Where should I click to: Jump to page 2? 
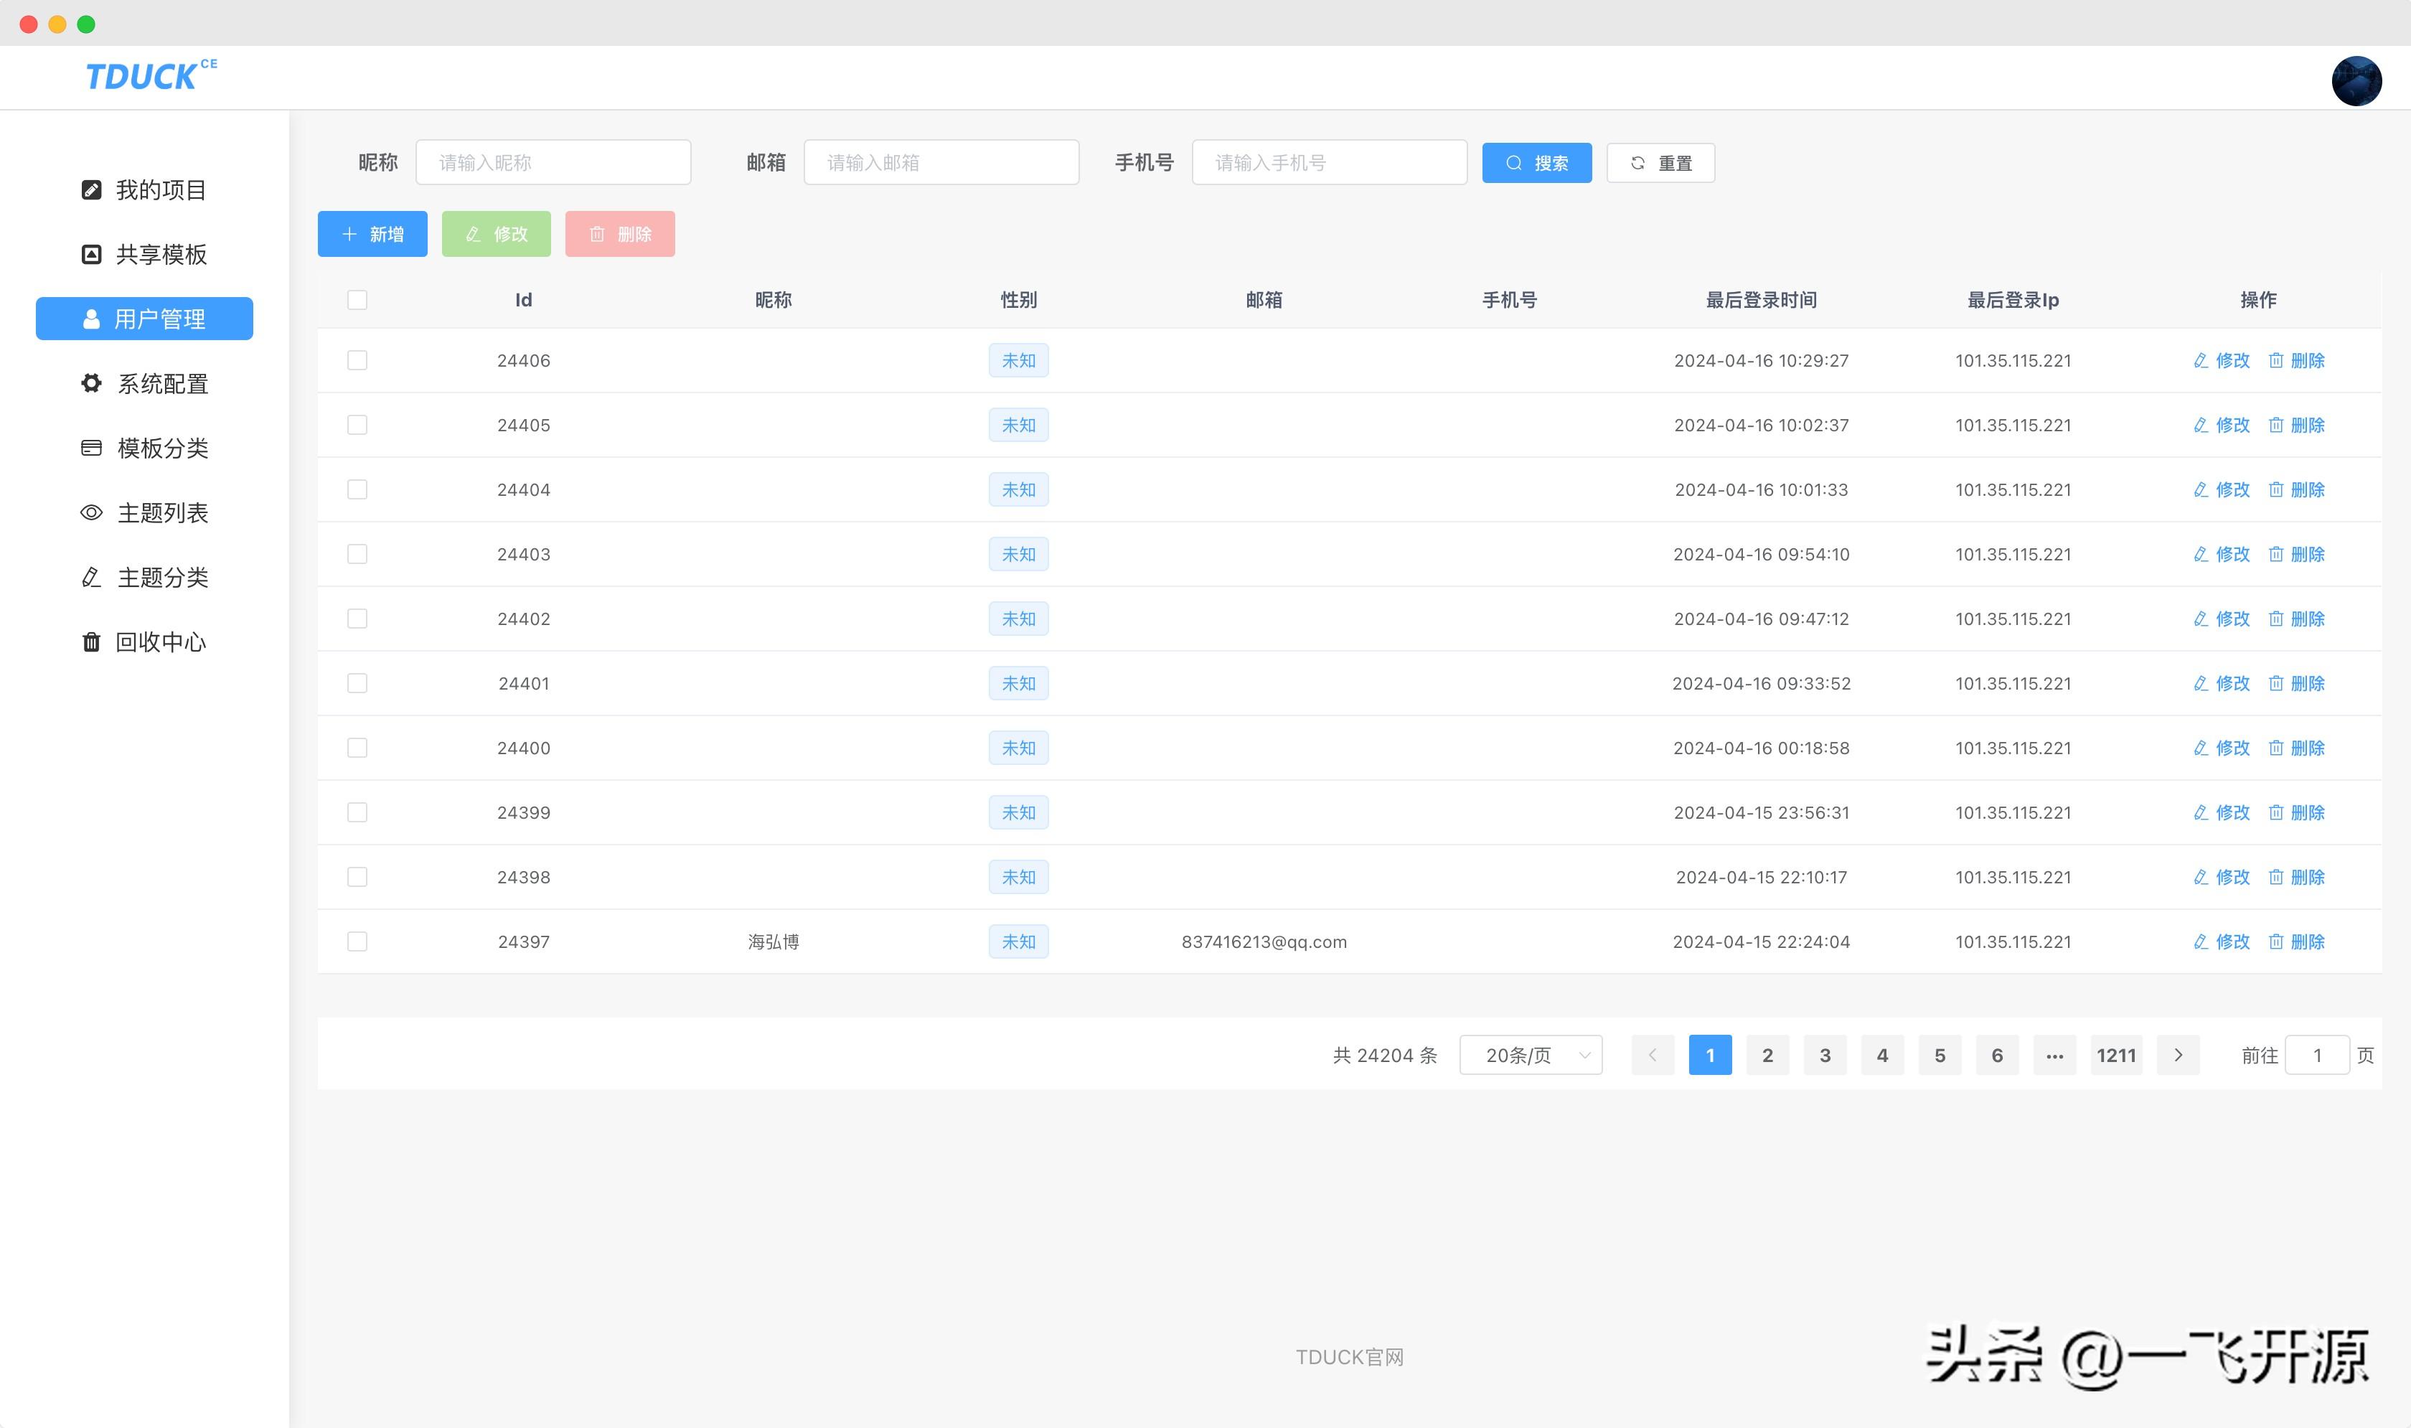point(1767,1055)
